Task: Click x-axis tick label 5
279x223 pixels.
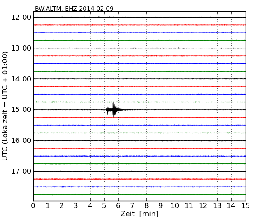Action: [104, 205]
